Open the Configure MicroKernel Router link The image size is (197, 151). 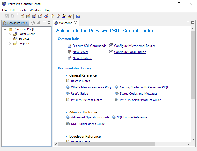[x=134, y=46]
